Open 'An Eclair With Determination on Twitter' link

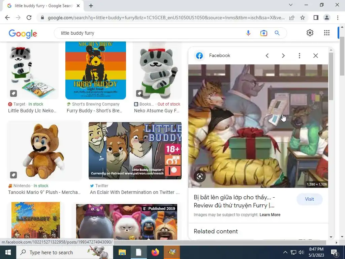(135, 192)
